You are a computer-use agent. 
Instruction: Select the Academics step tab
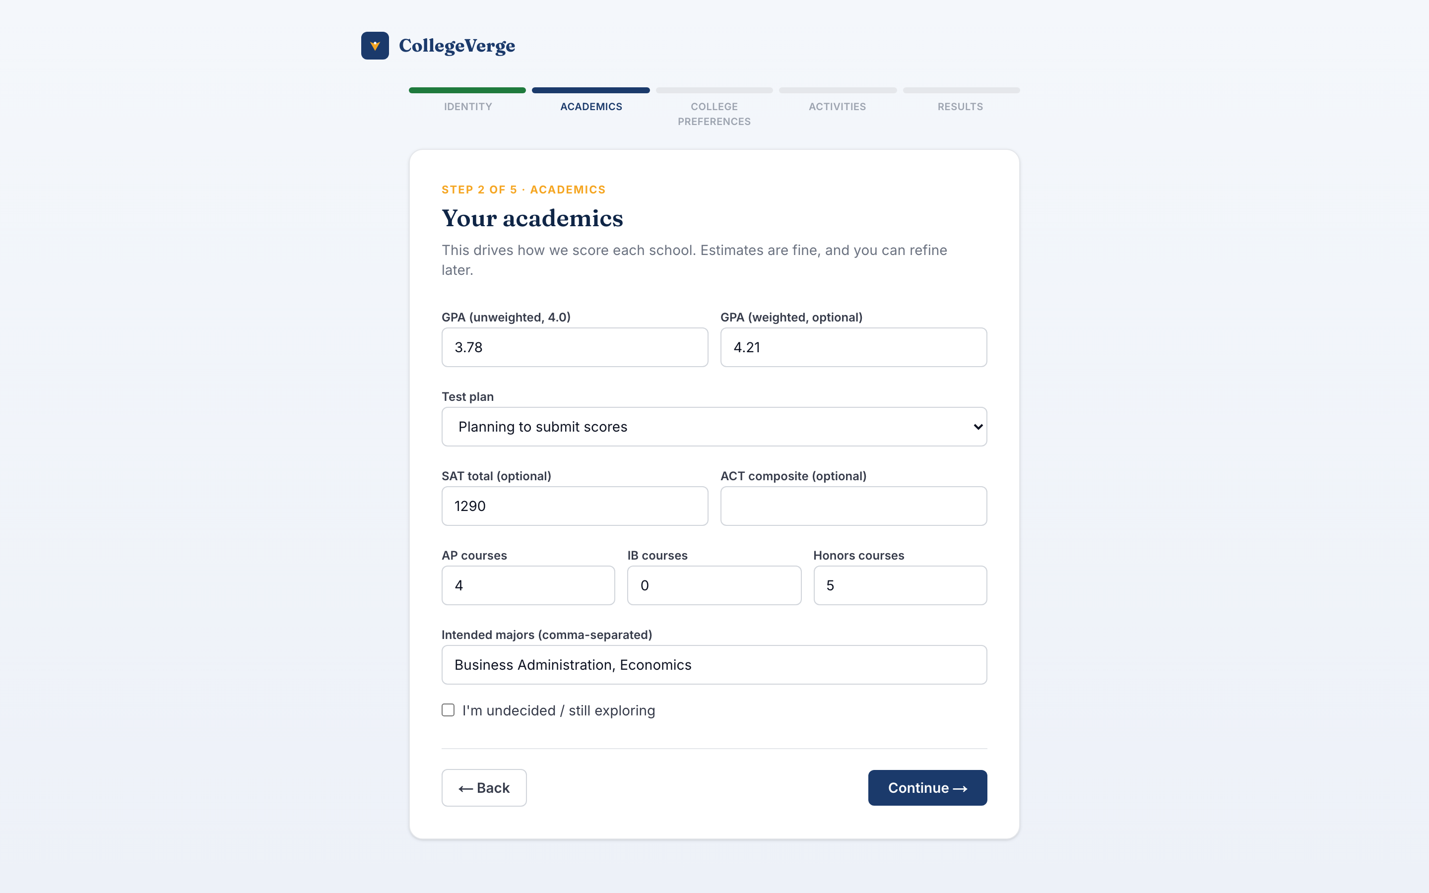[591, 106]
